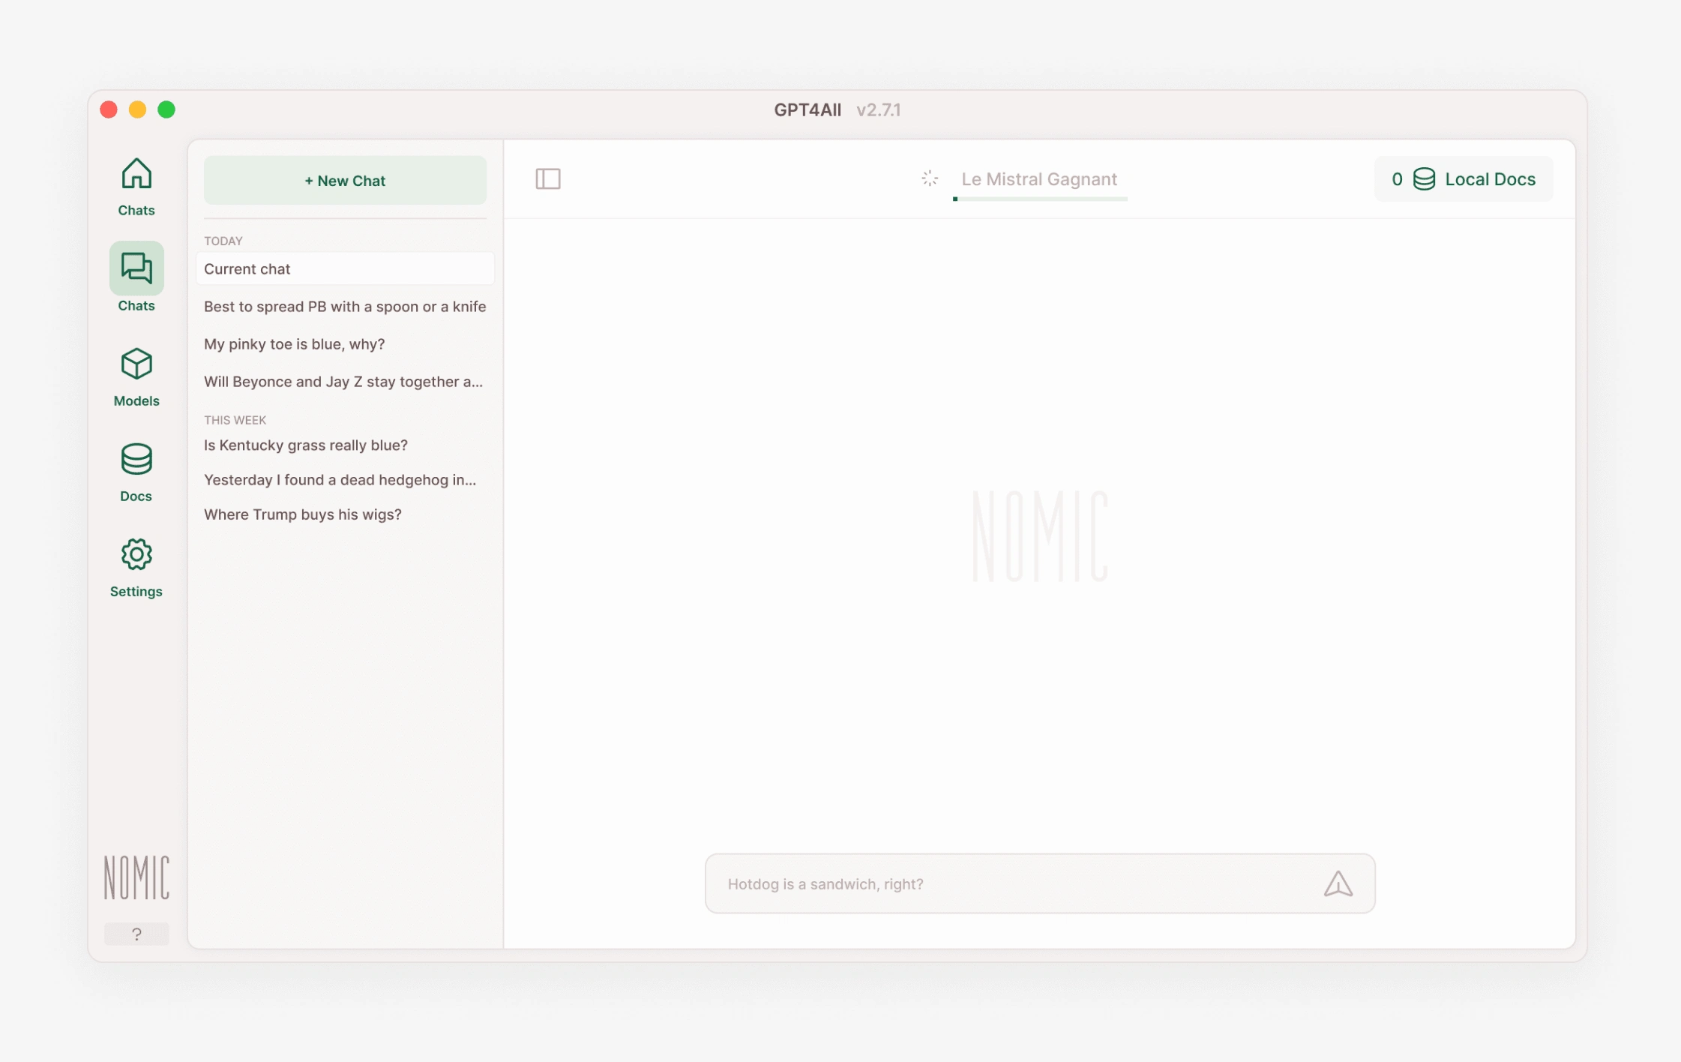Start a new chat with + New Chat

(345, 181)
